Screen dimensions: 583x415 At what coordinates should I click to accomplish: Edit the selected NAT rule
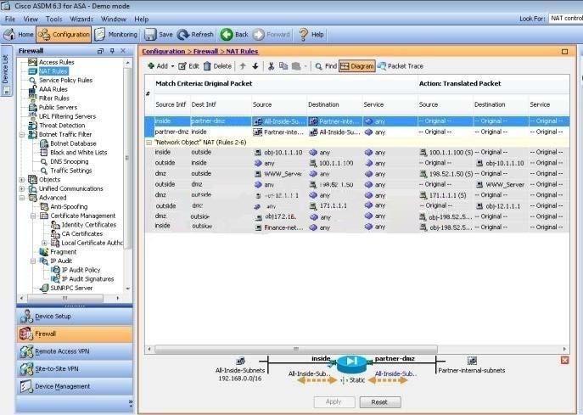point(188,66)
